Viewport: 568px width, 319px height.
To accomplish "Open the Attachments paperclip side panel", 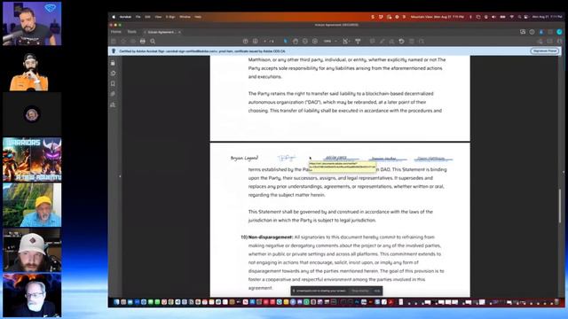I will click(113, 94).
